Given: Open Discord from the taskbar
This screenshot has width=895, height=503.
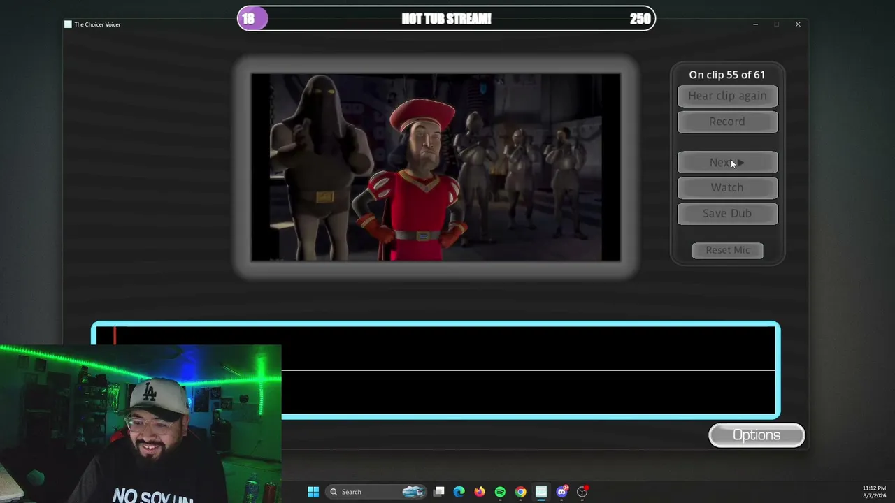Looking at the screenshot, I should coord(561,492).
